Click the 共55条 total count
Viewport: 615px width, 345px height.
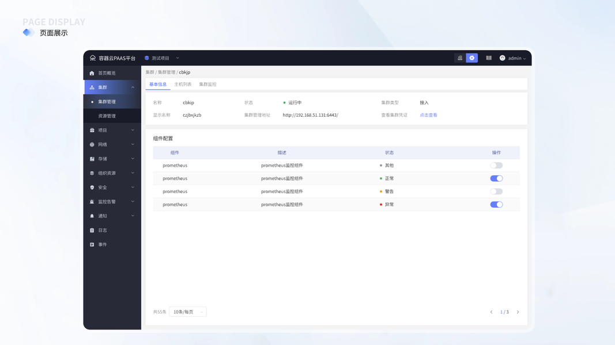(160, 312)
